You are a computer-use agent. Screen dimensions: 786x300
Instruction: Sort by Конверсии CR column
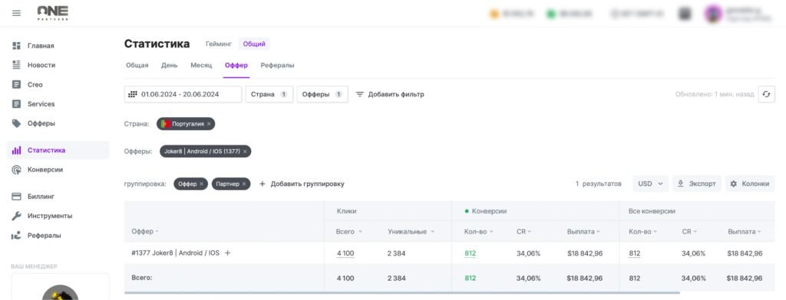point(523,231)
